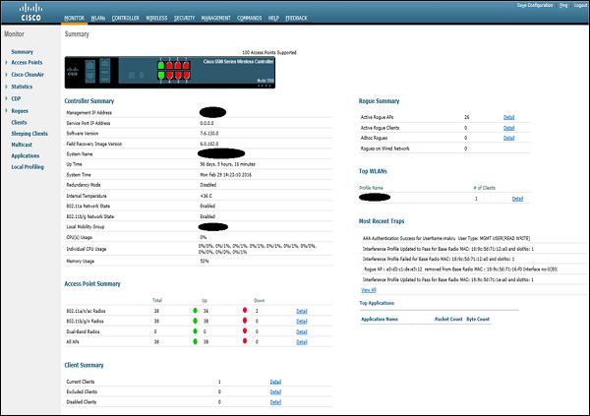The width and height of the screenshot is (590, 416).
Task: Open Cisco CleanAir in the sidebar
Action: [28, 75]
